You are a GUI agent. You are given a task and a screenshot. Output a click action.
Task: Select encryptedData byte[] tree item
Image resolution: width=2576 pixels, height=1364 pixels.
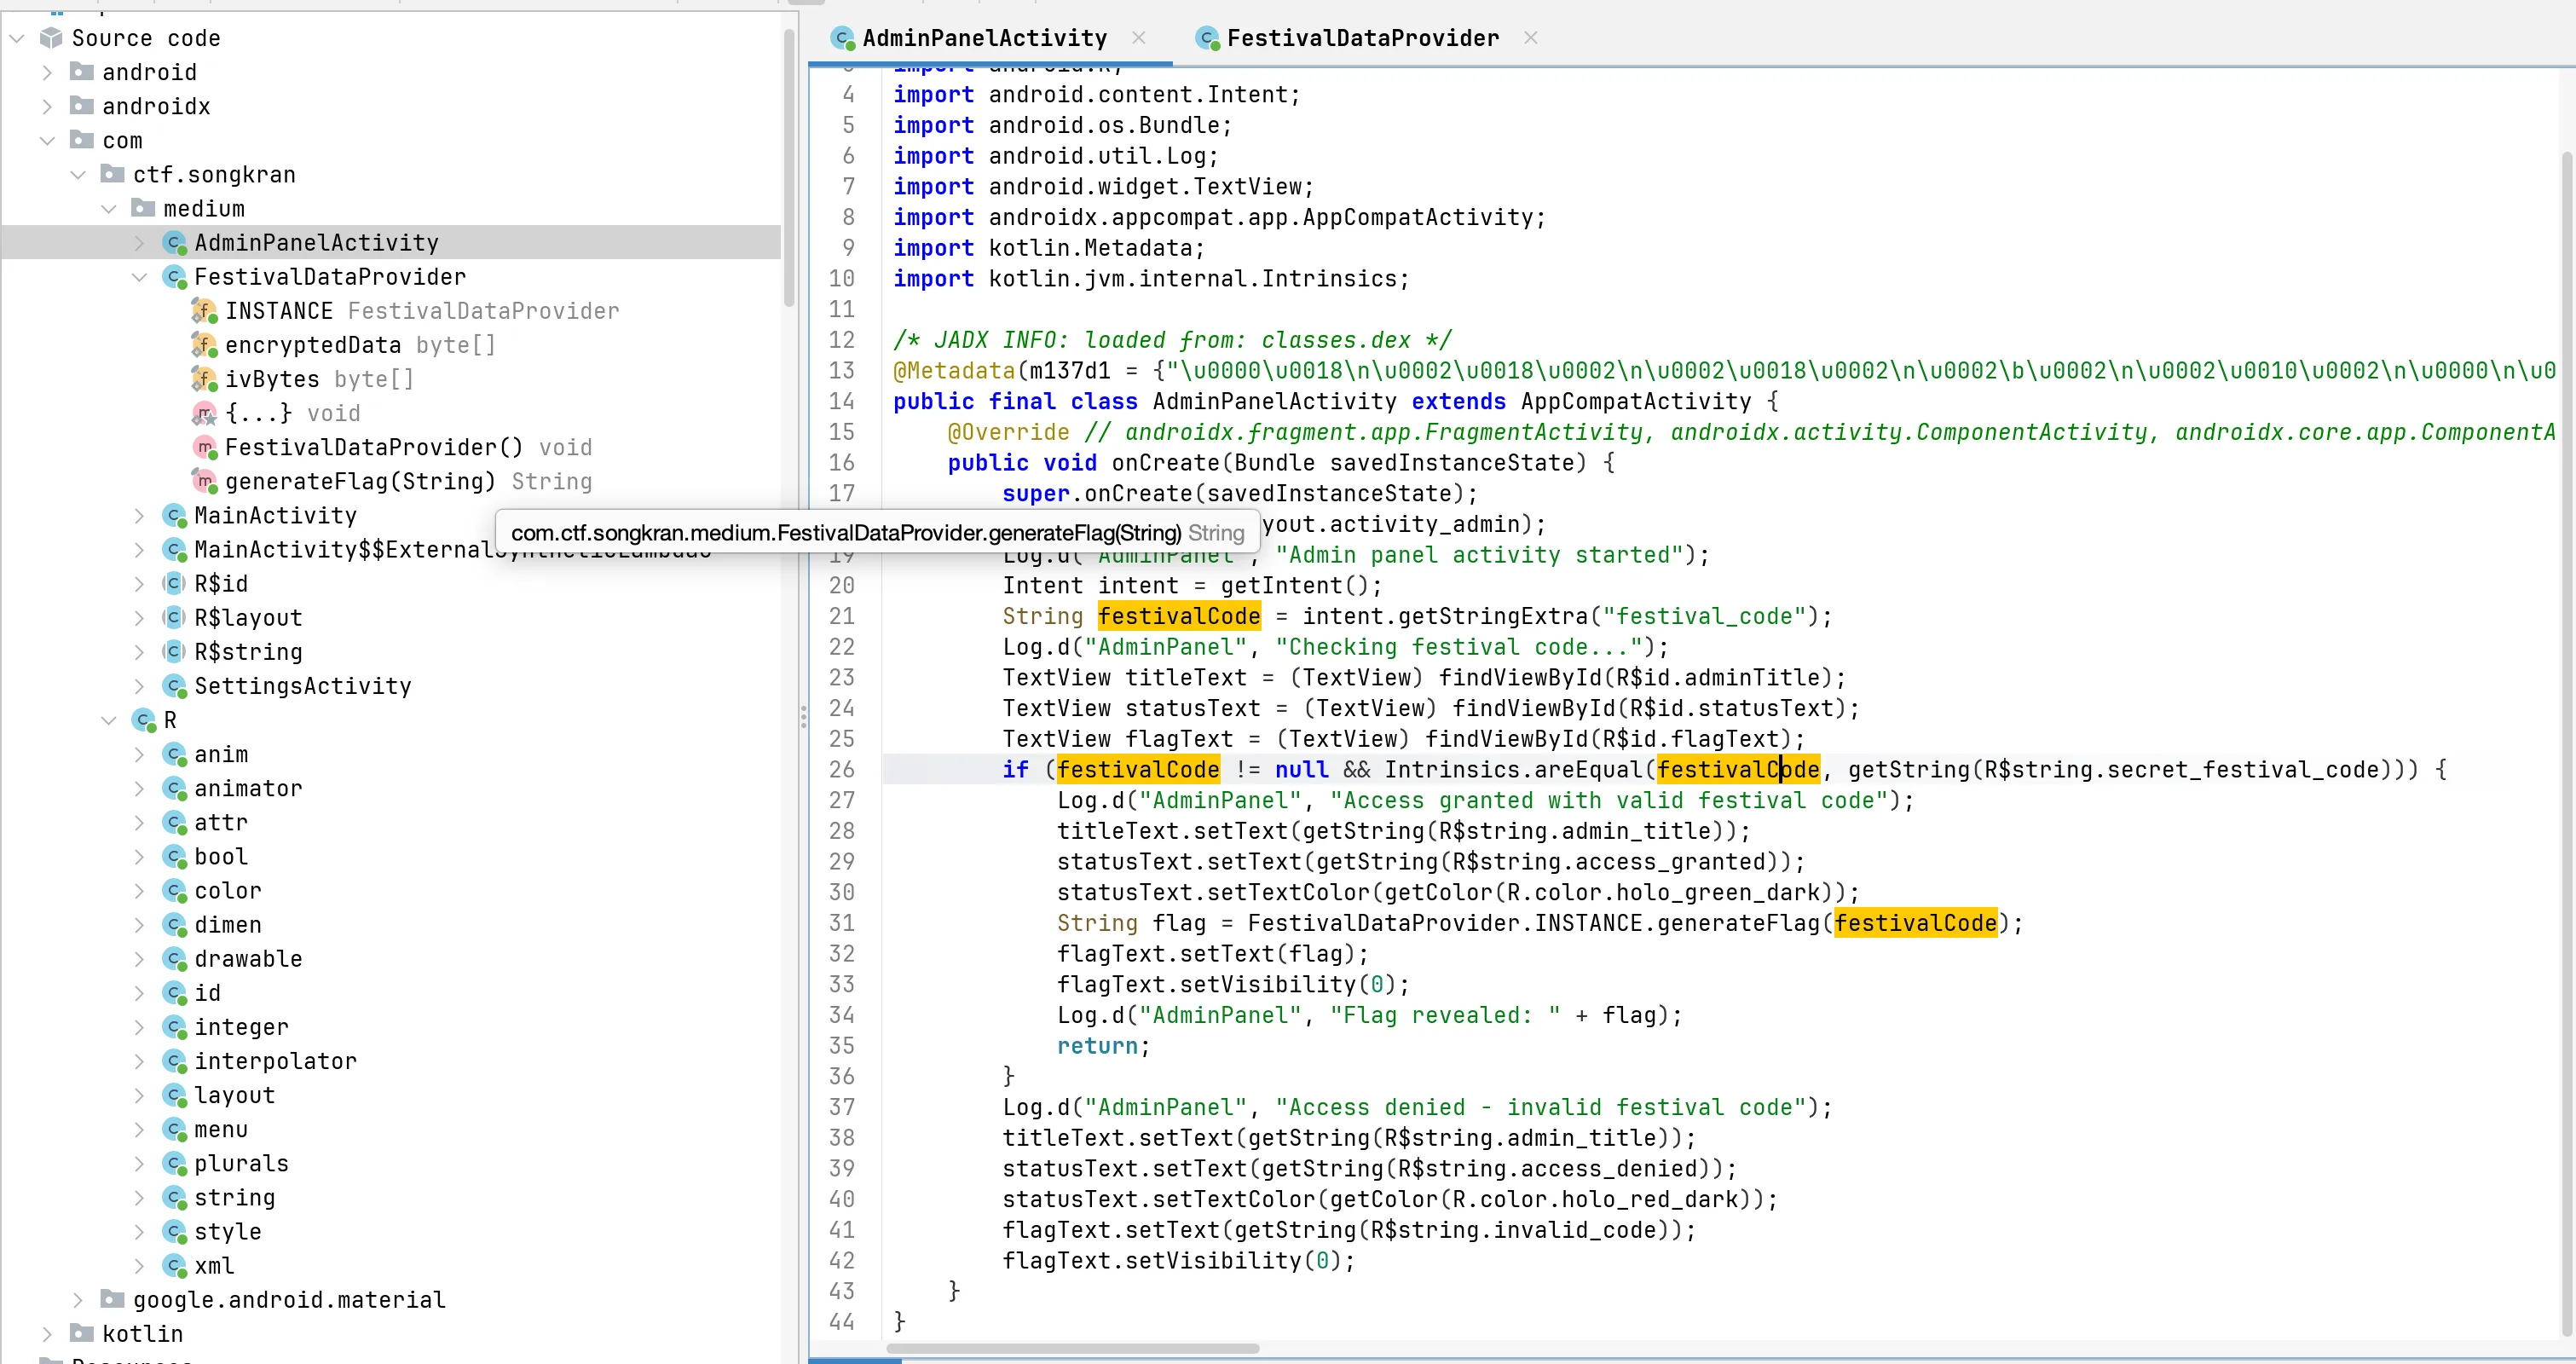360,345
